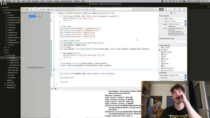
Task: Open README.md in the sidebar
Action: (11, 88)
